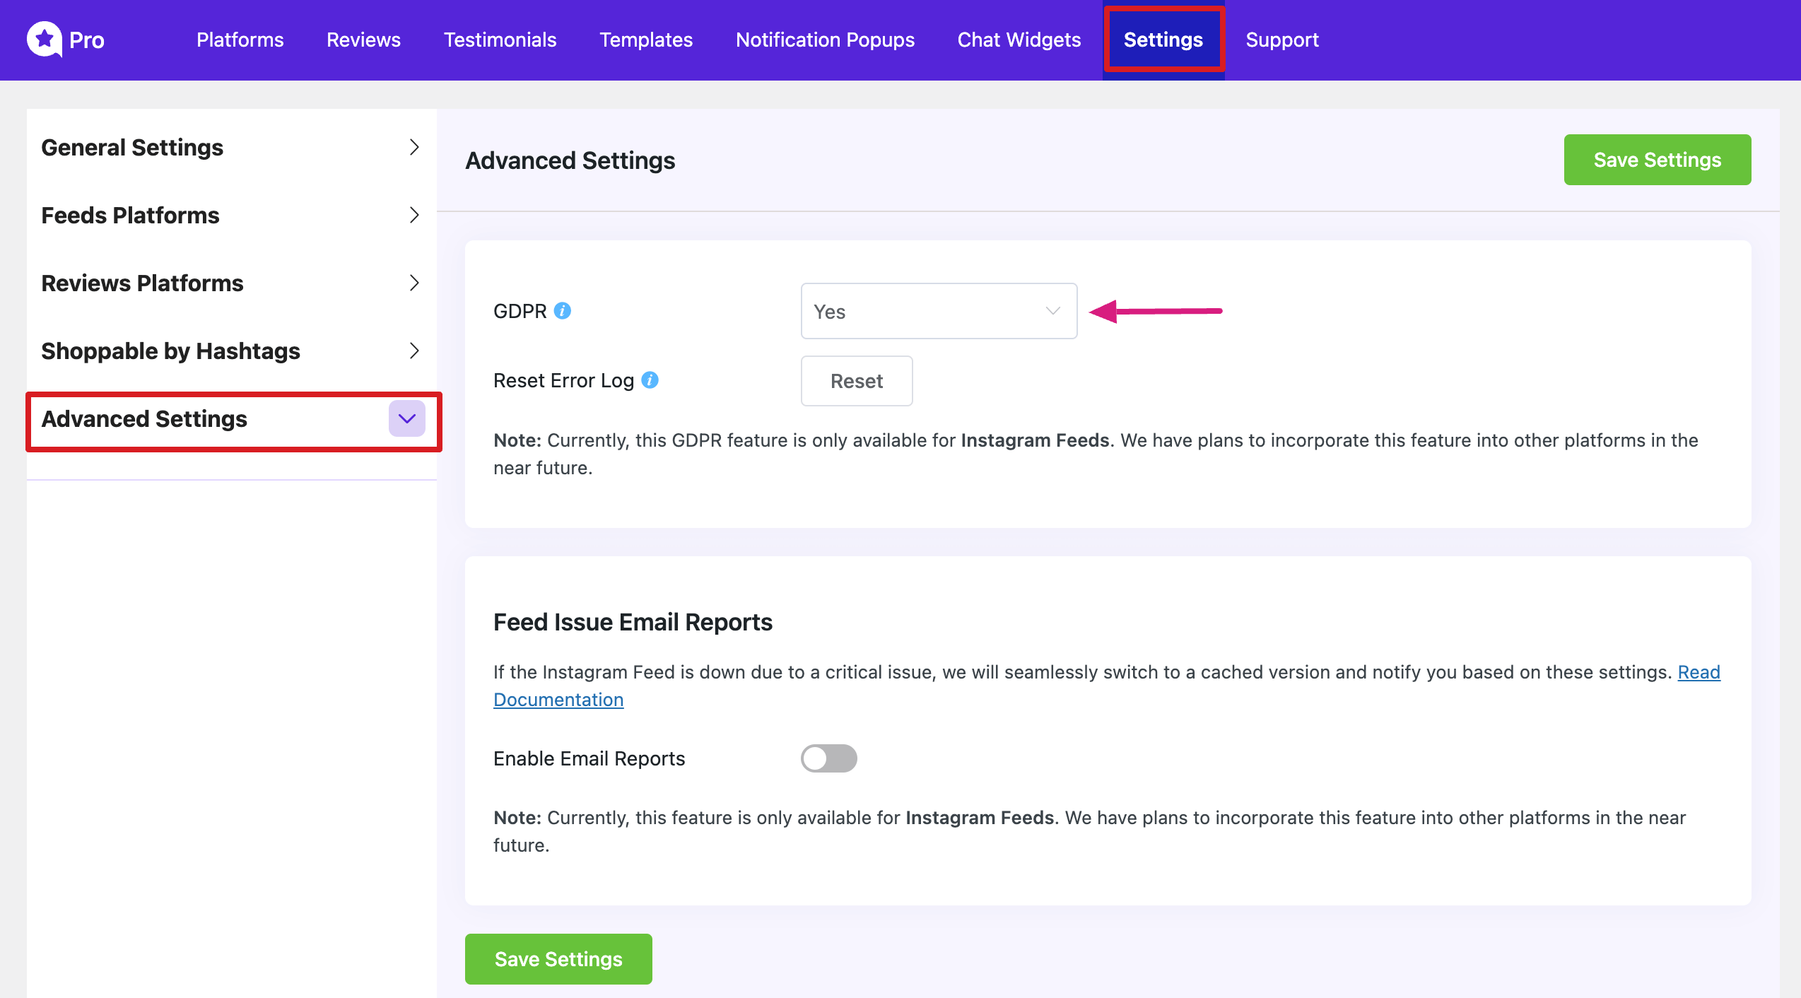Click the Support menu icon

(1283, 40)
